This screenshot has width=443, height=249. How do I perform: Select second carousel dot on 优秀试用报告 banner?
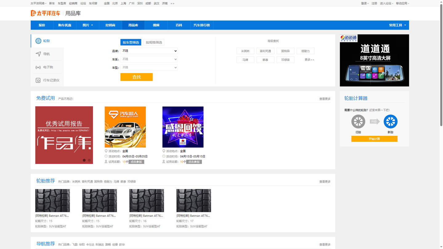point(89,160)
